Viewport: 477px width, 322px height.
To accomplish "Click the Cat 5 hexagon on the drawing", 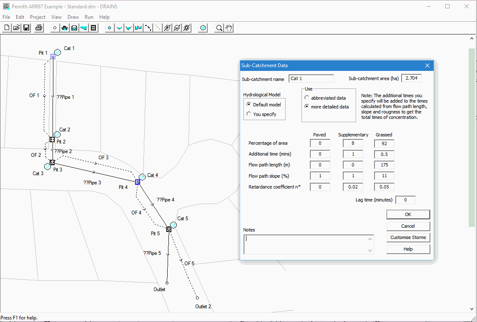I will (173, 225).
